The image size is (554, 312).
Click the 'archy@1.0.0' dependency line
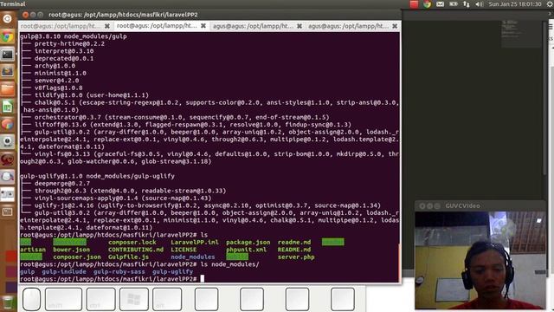tap(55, 66)
